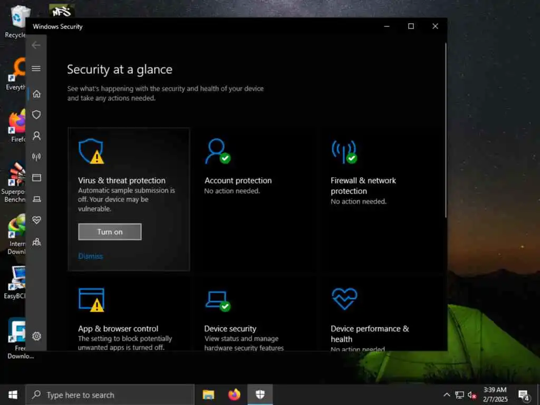This screenshot has height=405, width=540.
Task: Click the taskbar search box
Action: [x=110, y=394]
